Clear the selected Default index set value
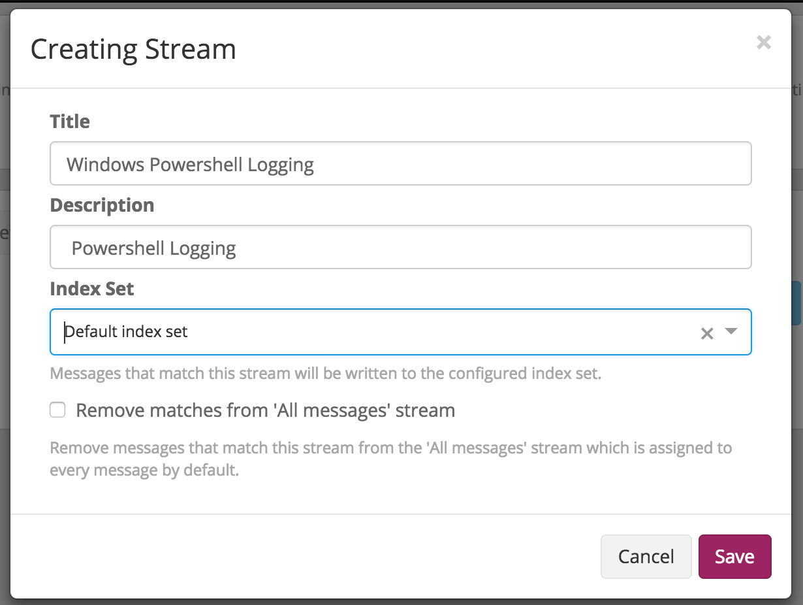Screen dimensions: 803x605 point(706,333)
